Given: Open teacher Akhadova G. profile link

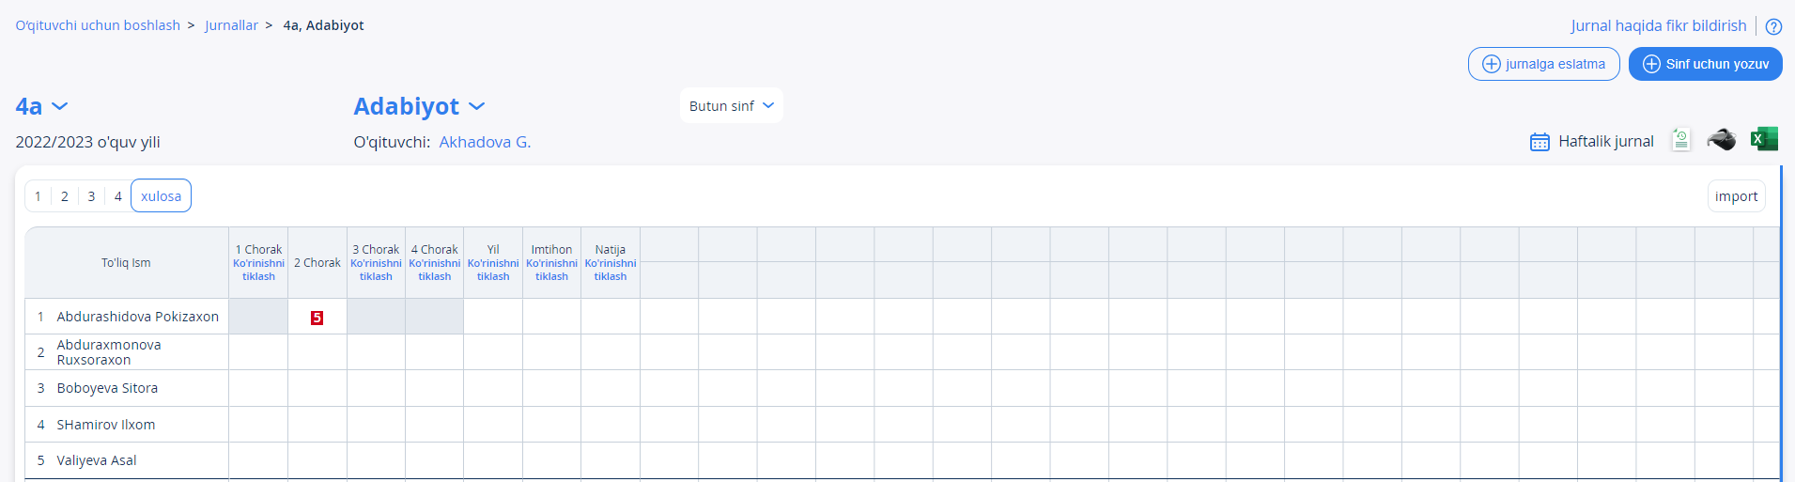Looking at the screenshot, I should (485, 142).
